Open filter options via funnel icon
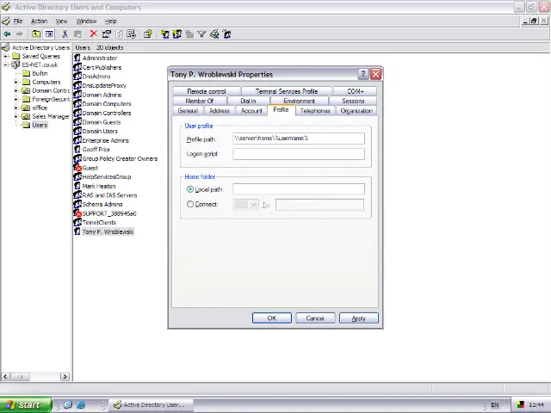 (x=201, y=34)
